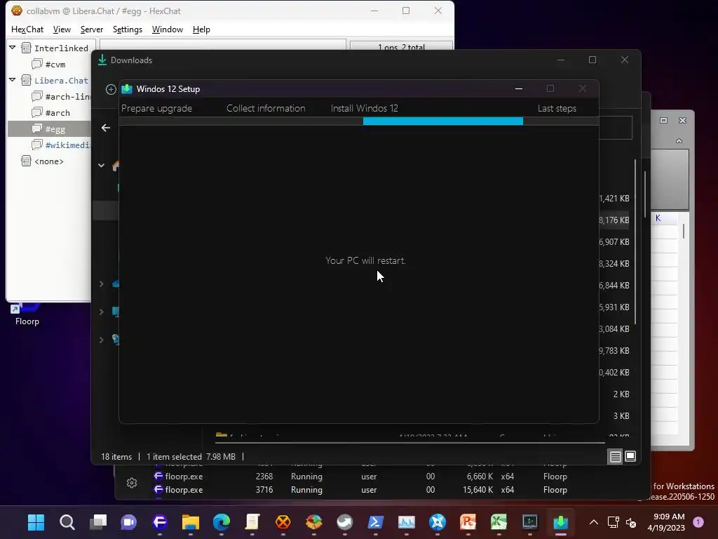
Task: Open the notepad scroll taskbar icon
Action: (x=252, y=522)
